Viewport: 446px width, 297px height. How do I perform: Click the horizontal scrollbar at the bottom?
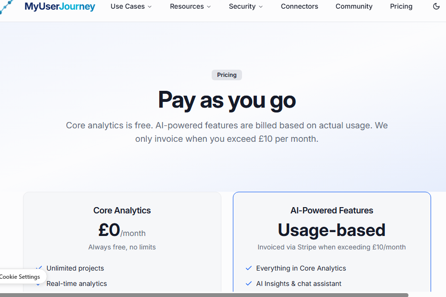(204, 295)
